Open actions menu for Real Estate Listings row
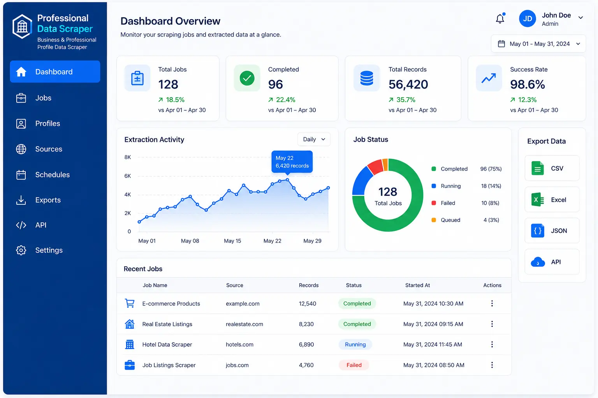The width and height of the screenshot is (598, 398). click(492, 324)
